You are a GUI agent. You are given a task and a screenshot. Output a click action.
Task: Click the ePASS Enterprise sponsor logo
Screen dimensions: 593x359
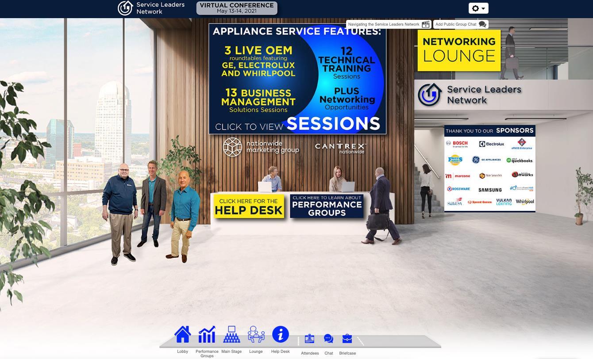click(522, 144)
